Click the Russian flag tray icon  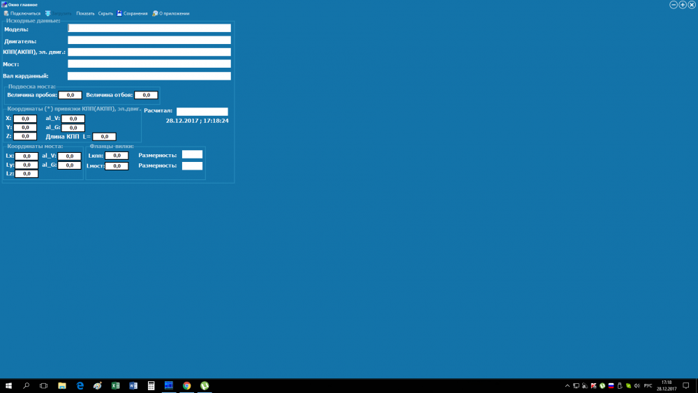coord(611,386)
